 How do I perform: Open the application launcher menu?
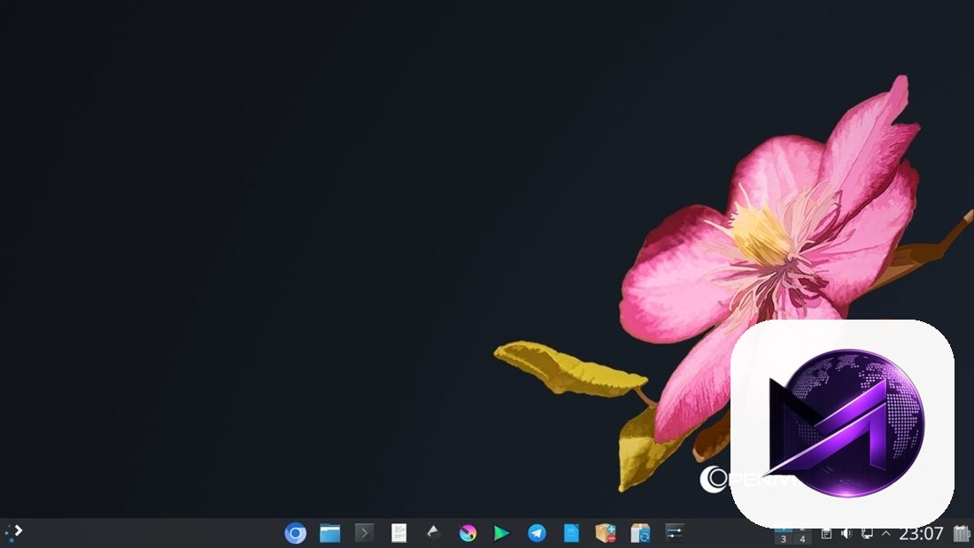click(x=13, y=533)
